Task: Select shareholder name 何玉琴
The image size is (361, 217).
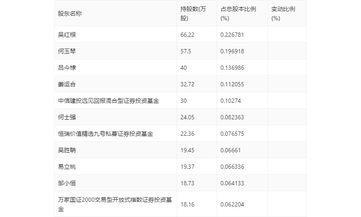Action: 67,51
